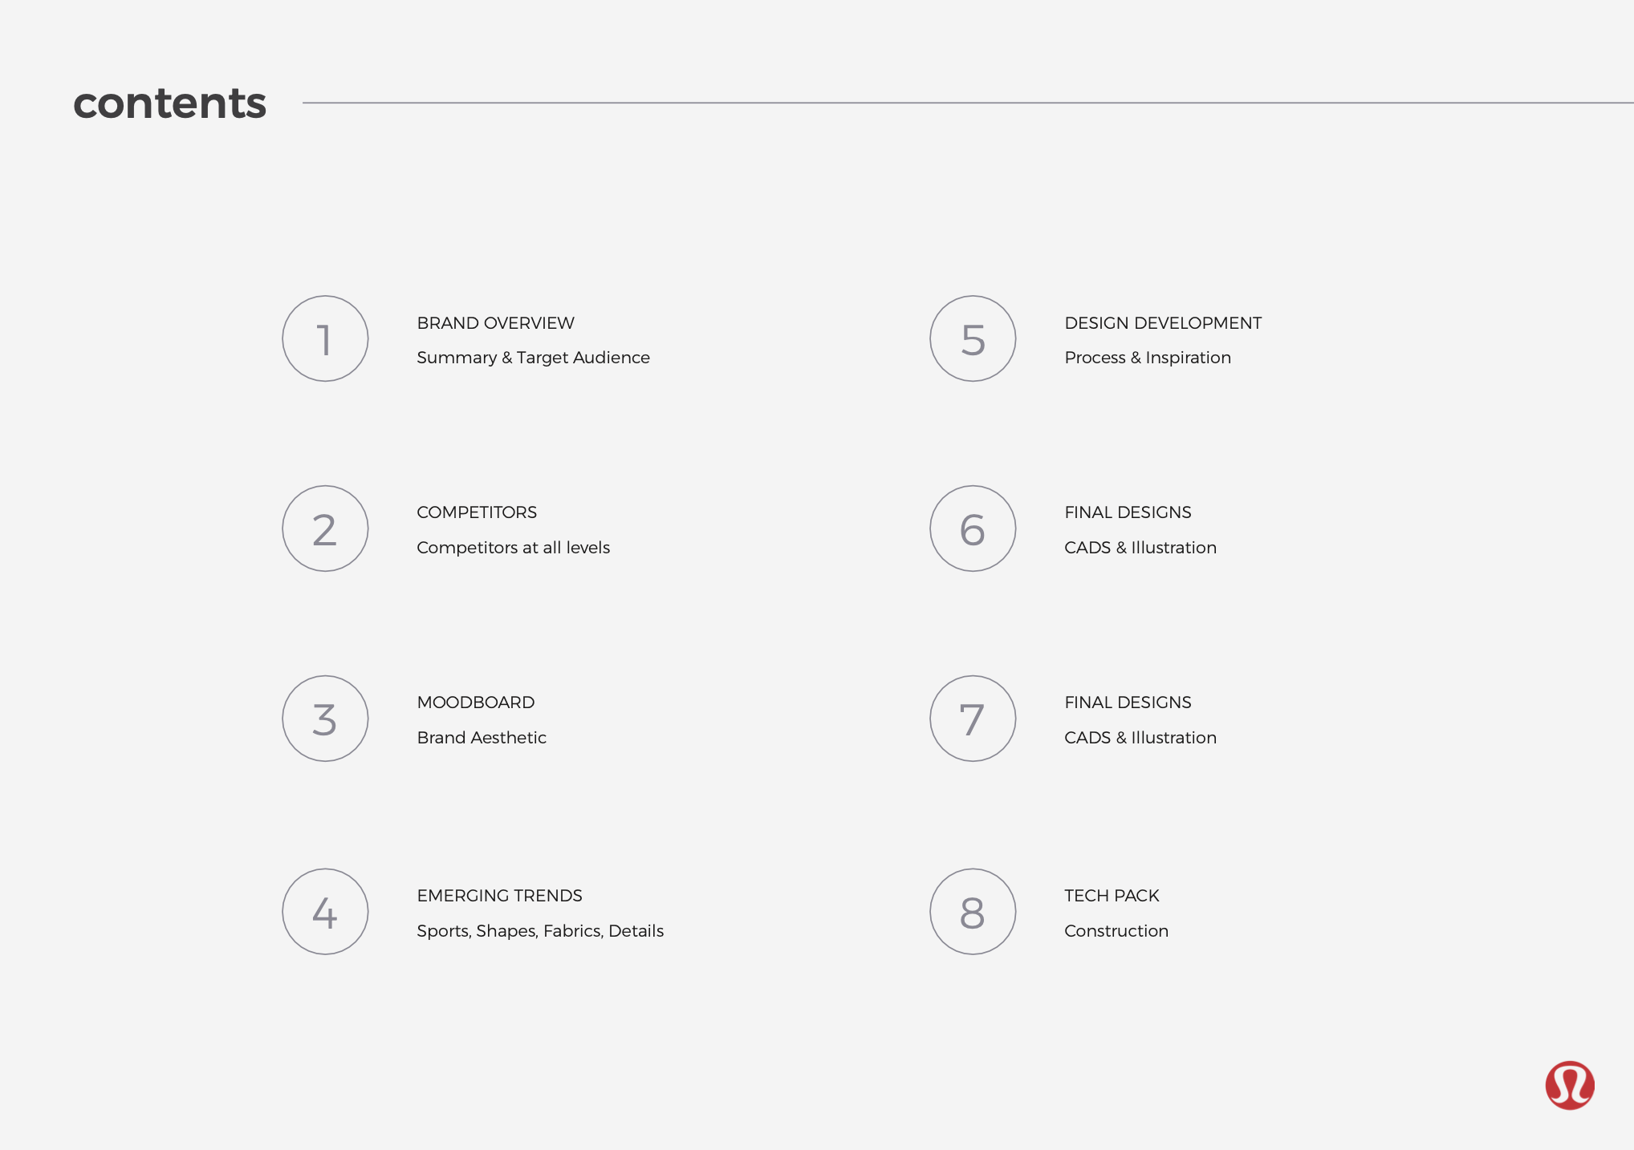Viewport: 1634px width, 1150px height.
Task: Click Sports, Shapes, Fabrics, Details text
Action: (540, 931)
